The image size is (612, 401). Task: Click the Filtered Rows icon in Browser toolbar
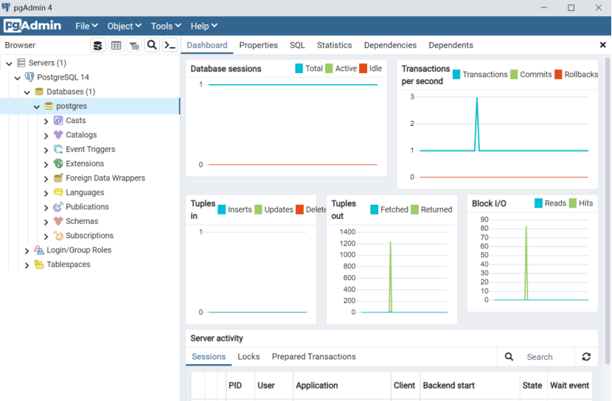click(134, 45)
